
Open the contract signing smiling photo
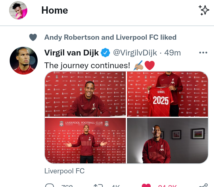[85, 94]
